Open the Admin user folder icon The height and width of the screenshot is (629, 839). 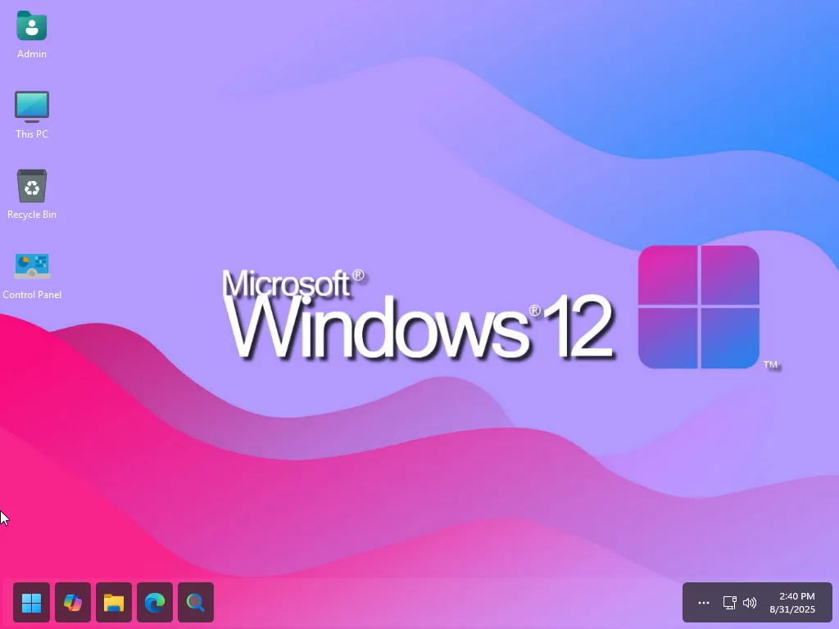[32, 25]
